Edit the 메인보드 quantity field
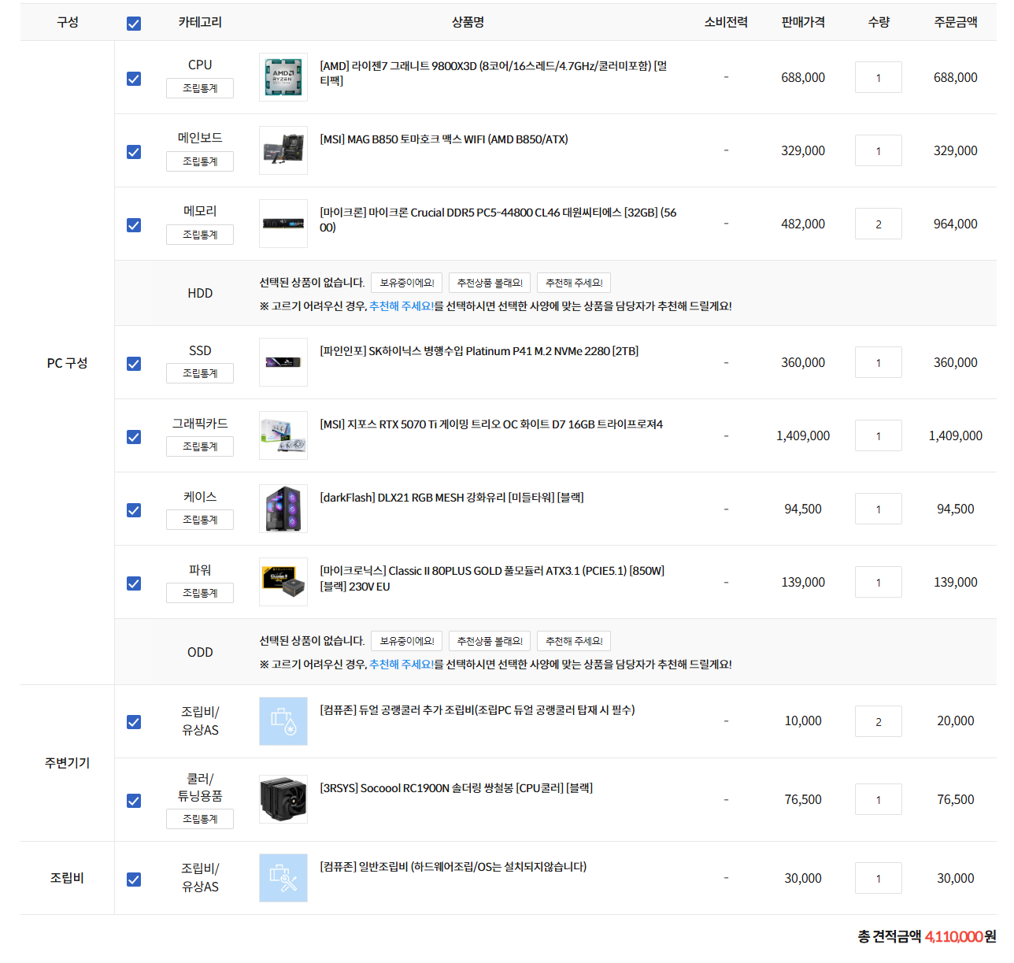Image resolution: width=1014 pixels, height=963 pixels. pyautogui.click(x=879, y=150)
